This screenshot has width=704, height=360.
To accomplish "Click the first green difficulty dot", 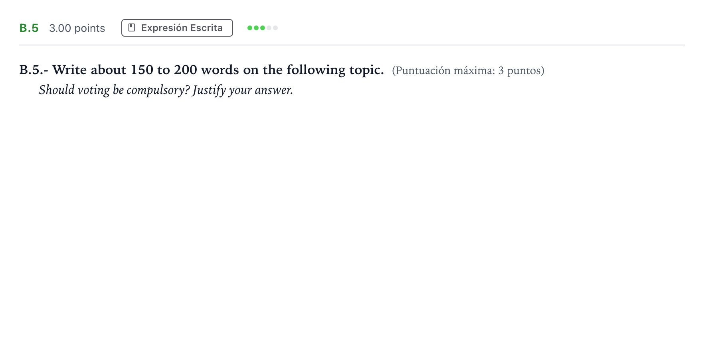I will click(250, 28).
